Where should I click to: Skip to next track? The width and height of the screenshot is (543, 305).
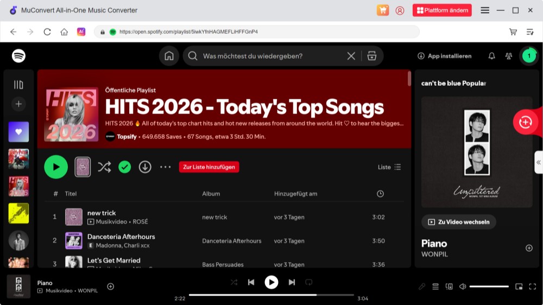coord(292,283)
